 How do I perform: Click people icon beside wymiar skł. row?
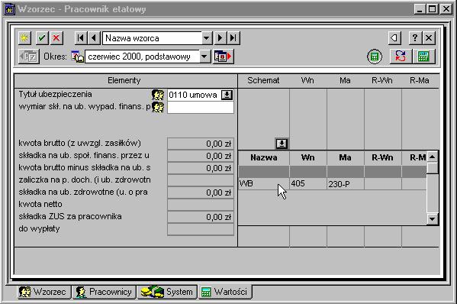(x=158, y=107)
